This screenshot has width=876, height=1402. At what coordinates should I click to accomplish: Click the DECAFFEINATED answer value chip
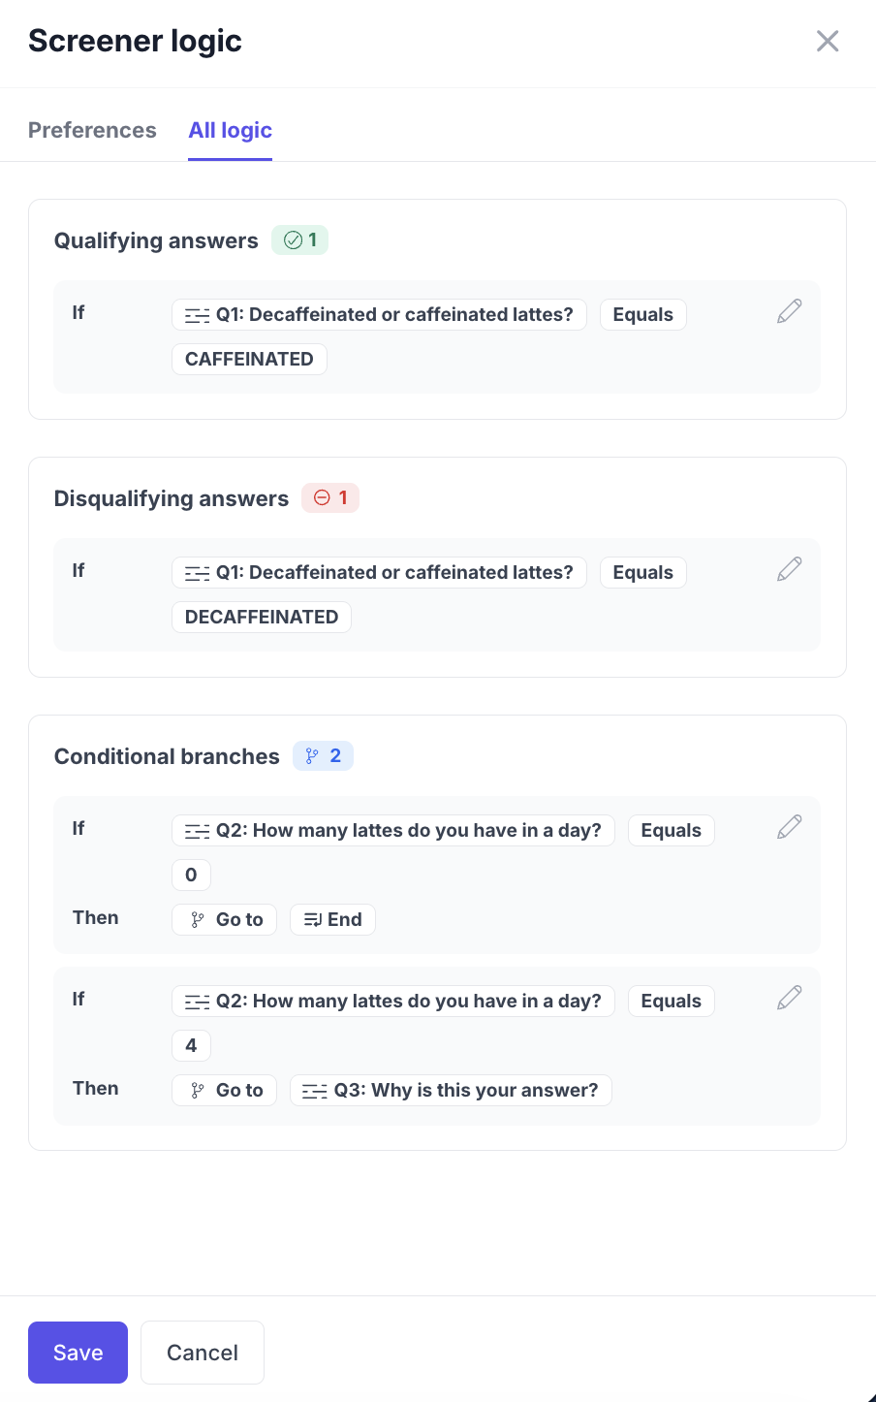point(262,618)
